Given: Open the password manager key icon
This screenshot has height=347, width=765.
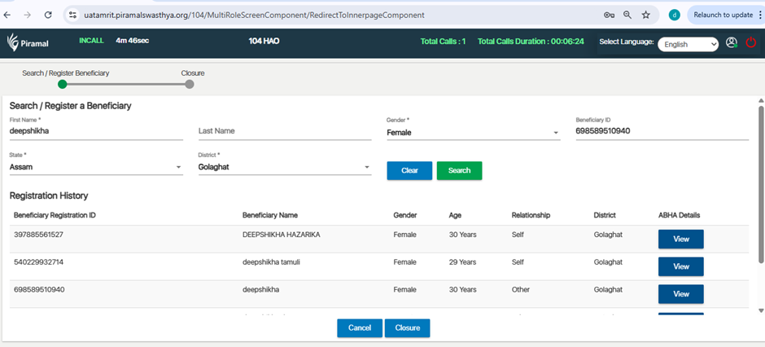Looking at the screenshot, I should 609,15.
